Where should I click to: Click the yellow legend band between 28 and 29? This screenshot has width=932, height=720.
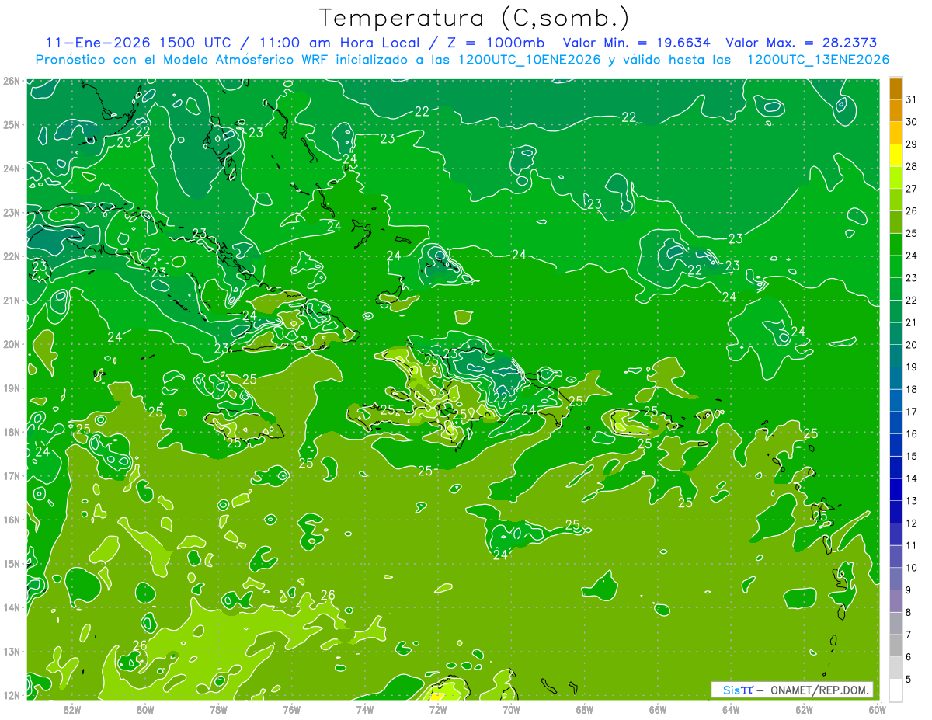click(895, 155)
